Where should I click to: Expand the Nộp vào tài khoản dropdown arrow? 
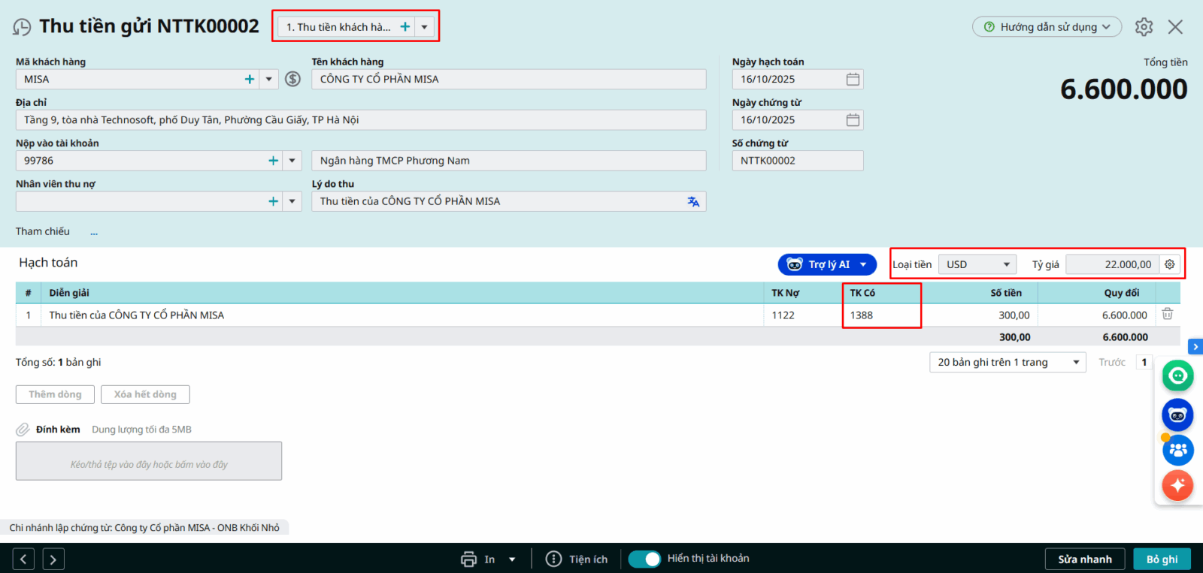coord(292,161)
